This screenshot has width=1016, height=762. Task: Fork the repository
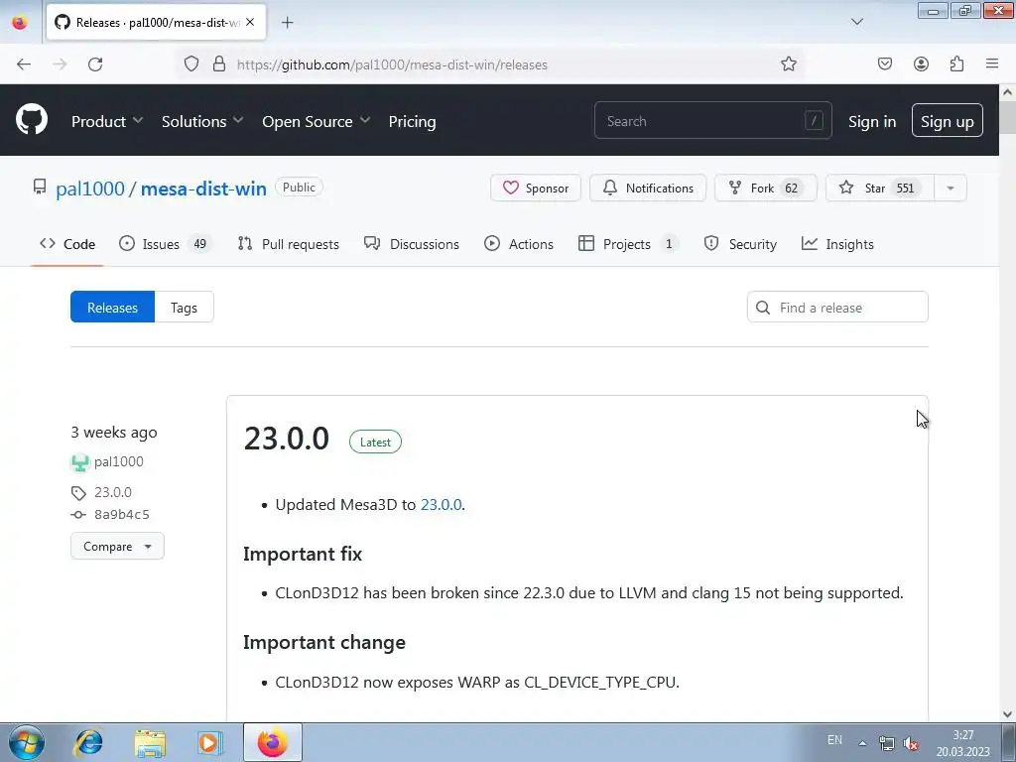[765, 188]
